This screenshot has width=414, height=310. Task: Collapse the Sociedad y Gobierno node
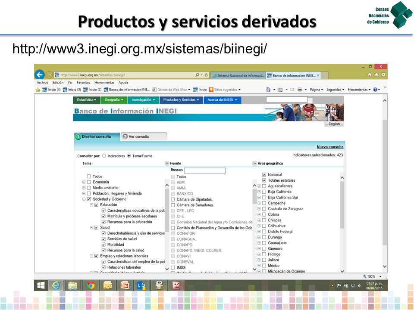pyautogui.click(x=84, y=199)
